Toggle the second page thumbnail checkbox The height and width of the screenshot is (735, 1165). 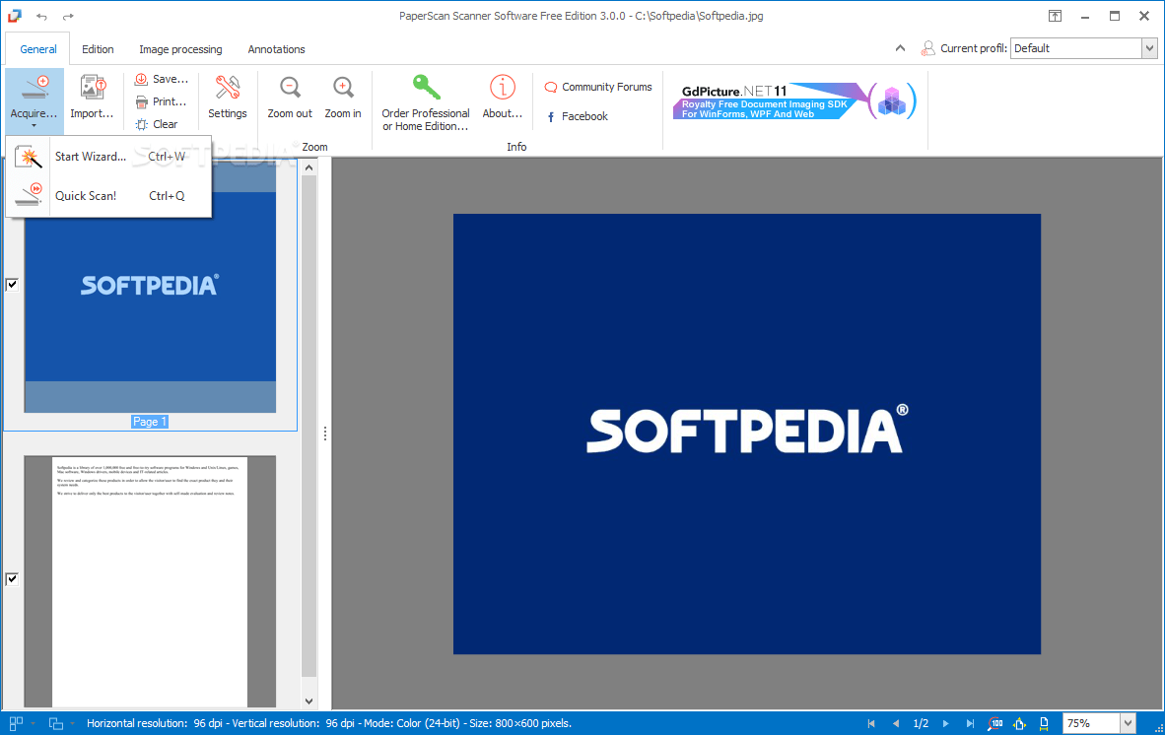coord(12,578)
